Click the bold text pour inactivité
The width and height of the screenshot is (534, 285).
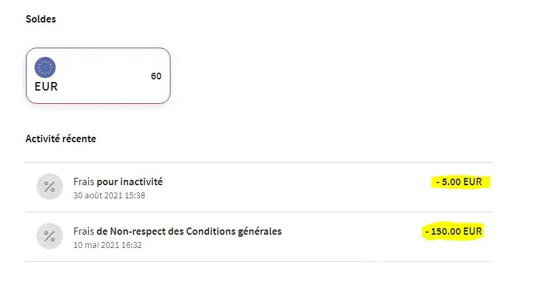coord(130,182)
